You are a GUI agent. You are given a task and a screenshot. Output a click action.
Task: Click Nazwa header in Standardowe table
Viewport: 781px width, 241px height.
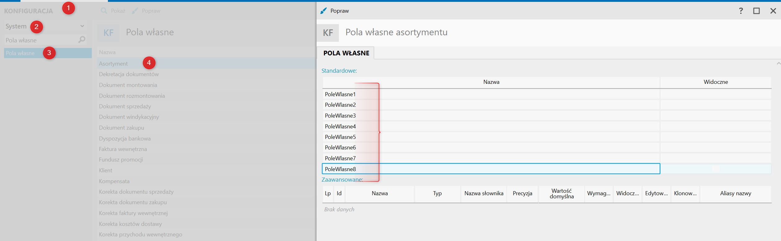pos(491,82)
